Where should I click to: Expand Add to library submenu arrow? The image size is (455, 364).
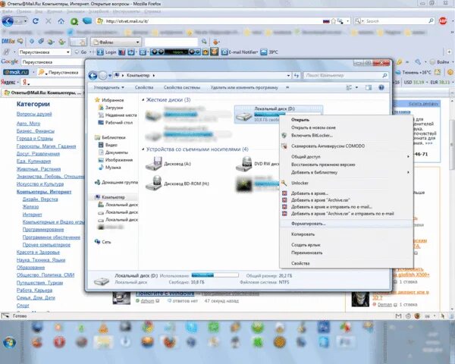tap(408, 172)
